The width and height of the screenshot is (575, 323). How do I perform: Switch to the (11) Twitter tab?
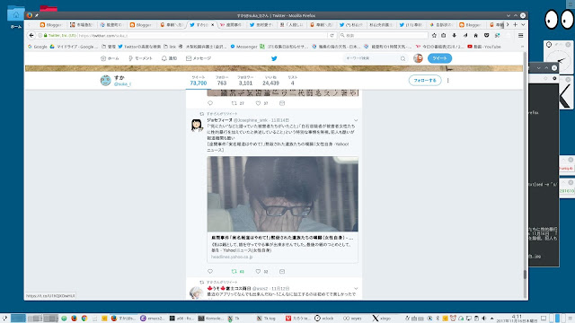[411, 25]
